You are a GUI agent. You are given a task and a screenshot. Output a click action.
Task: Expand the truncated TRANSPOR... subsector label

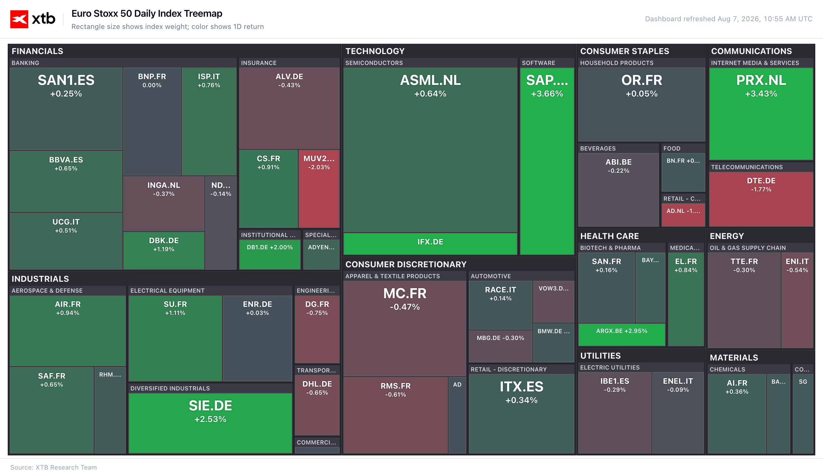point(316,370)
